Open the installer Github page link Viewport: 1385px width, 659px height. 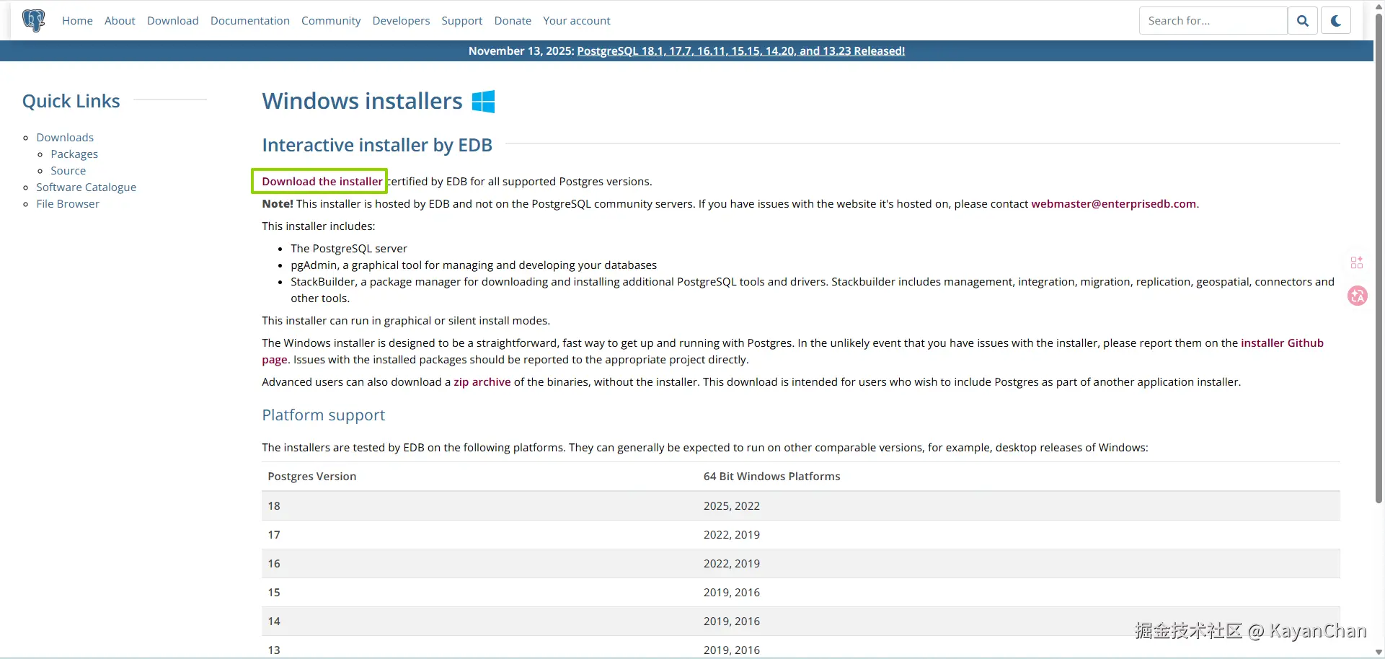1282,343
